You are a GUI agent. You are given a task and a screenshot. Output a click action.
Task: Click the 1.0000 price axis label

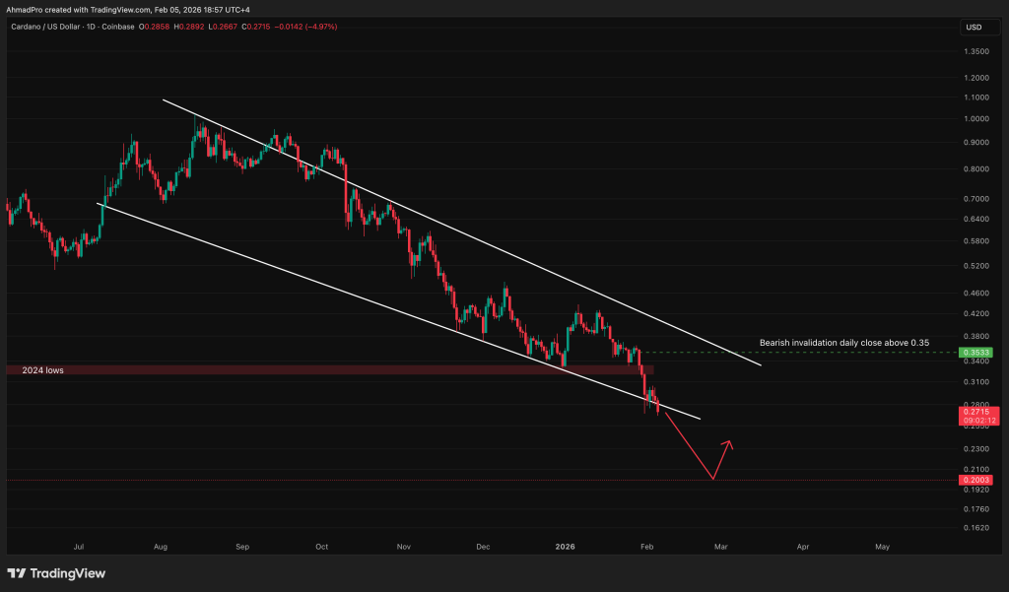pyautogui.click(x=976, y=119)
